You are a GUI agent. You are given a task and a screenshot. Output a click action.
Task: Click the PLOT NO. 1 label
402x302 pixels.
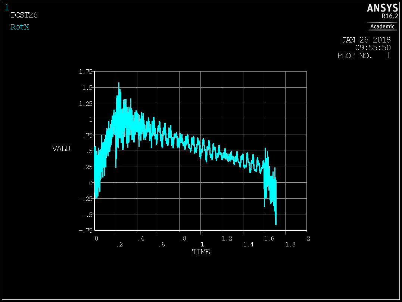click(x=364, y=56)
